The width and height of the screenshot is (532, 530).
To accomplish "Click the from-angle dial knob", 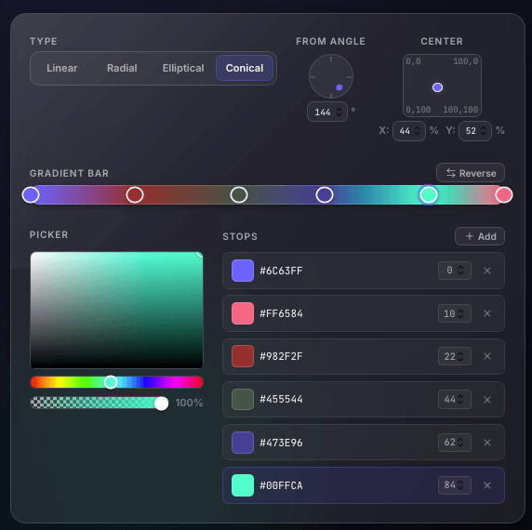I will pos(339,87).
